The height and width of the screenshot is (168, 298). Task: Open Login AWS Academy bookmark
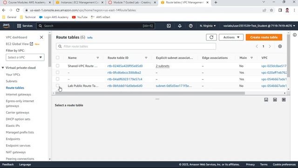point(54,17)
